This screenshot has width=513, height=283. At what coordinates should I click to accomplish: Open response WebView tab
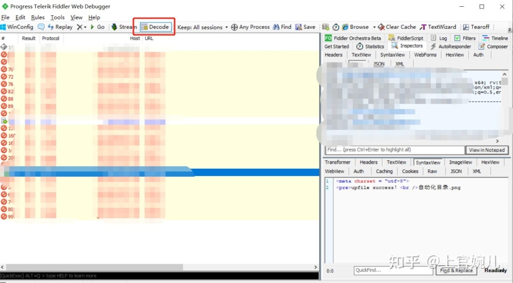point(334,171)
